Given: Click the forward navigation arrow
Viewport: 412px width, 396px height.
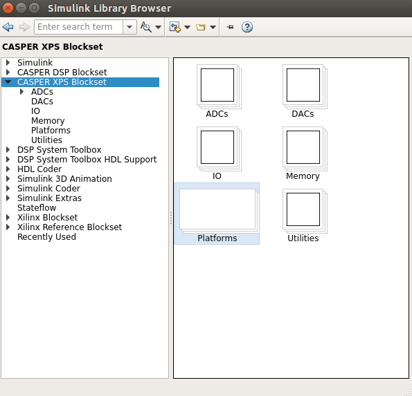Looking at the screenshot, I should [x=25, y=27].
